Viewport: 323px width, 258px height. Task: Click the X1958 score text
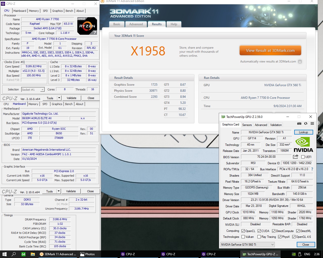[148, 51]
